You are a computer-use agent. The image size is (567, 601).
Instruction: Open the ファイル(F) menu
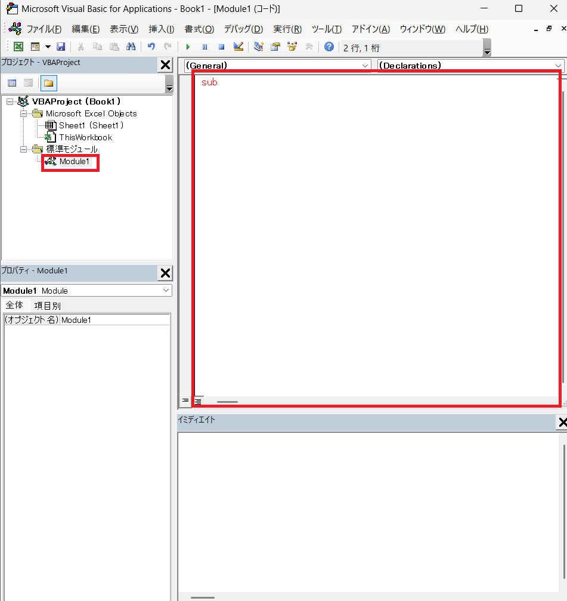44,29
